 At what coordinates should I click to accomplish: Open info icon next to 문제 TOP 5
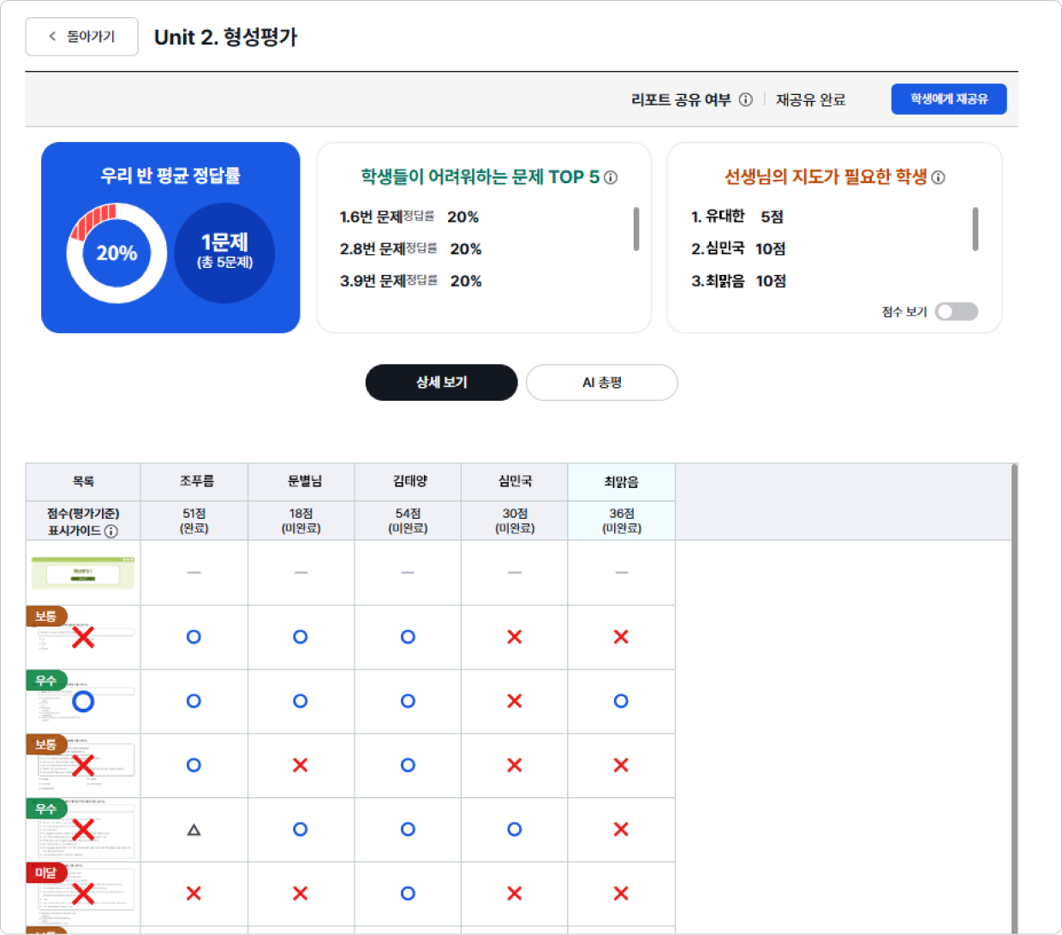coord(611,177)
